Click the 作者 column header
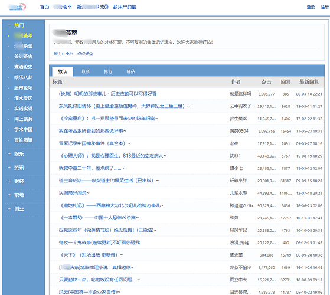The image size is (330, 295). (x=236, y=82)
